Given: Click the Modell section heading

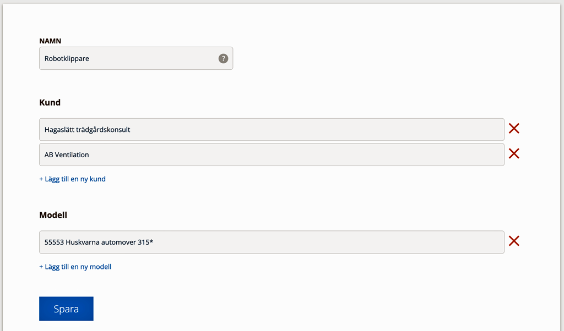Looking at the screenshot, I should point(53,215).
